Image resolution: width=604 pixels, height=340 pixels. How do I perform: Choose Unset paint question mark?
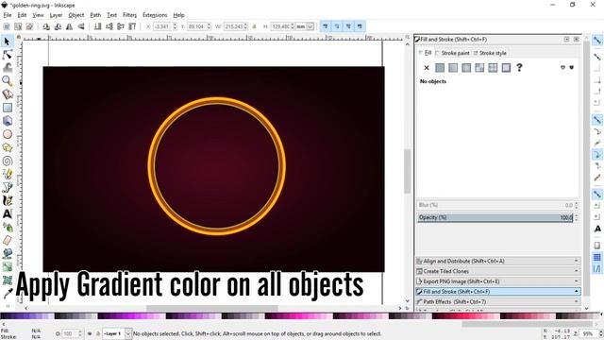[519, 67]
